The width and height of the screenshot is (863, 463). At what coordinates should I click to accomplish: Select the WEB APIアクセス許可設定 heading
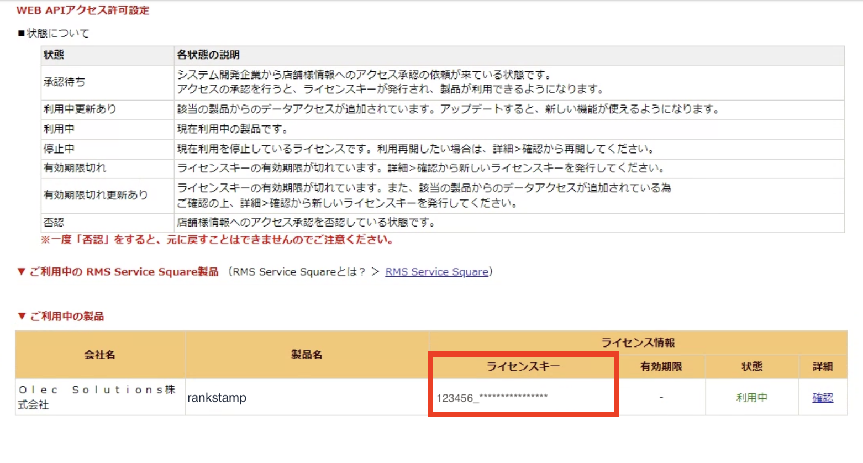83,10
